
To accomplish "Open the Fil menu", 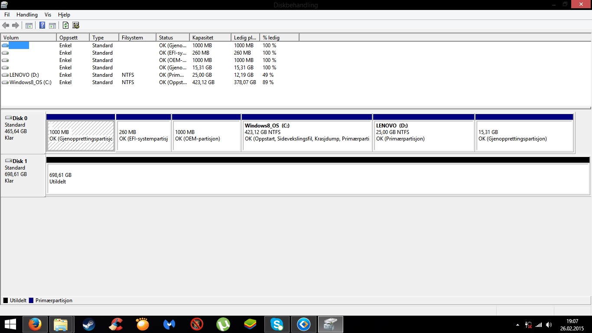I will (x=7, y=15).
